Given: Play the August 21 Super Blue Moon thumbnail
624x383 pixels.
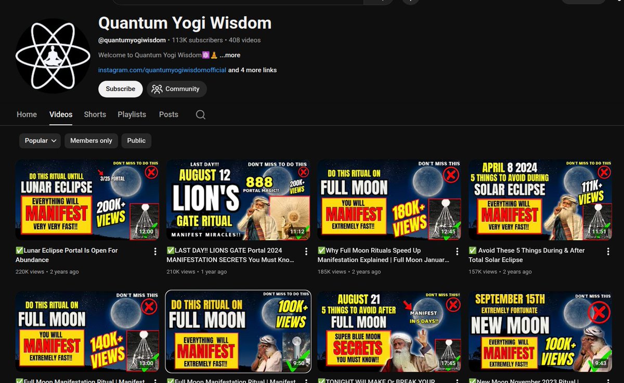Looking at the screenshot, I should 389,332.
